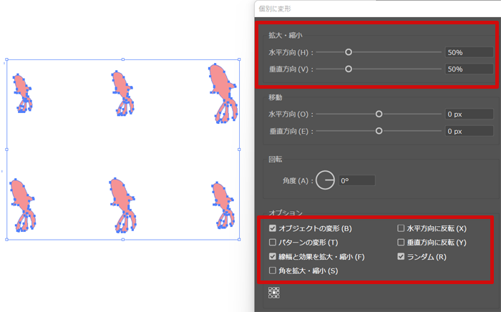This screenshot has width=501, height=312.
Task: Enable 水平方向に反転 (X) checkbox
Action: (401, 228)
